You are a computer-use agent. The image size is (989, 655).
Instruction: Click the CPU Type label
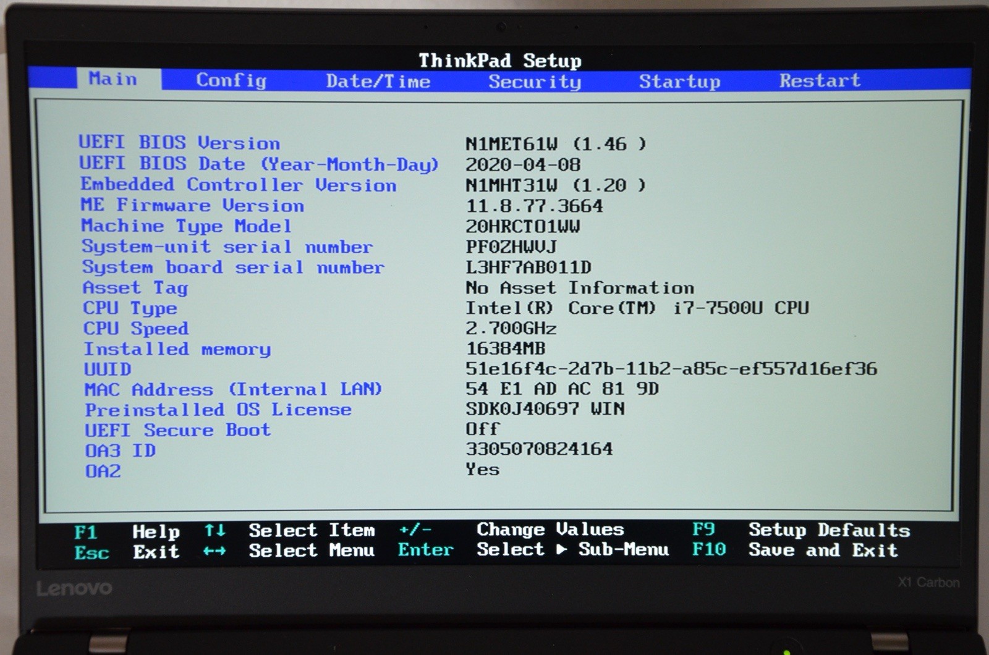pyautogui.click(x=130, y=308)
